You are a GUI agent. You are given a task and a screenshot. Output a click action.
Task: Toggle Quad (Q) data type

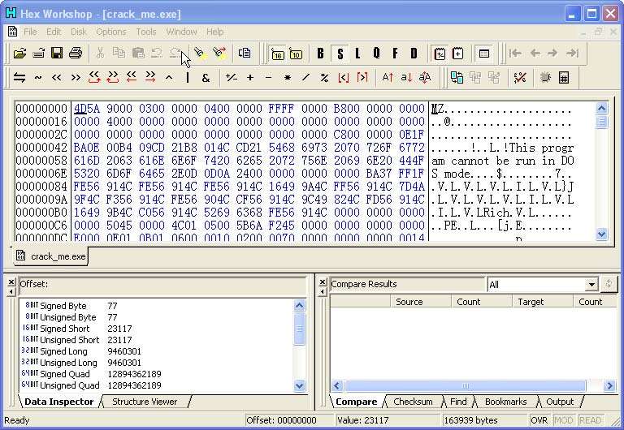(376, 54)
